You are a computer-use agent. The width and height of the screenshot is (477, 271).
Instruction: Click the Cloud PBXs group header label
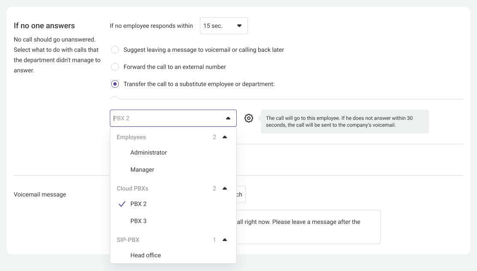133,189
